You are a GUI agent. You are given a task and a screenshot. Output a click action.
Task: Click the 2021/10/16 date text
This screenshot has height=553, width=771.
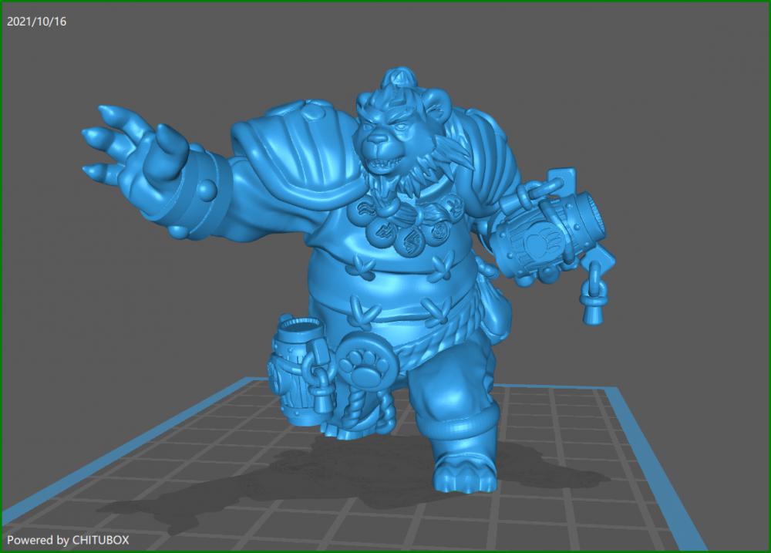point(36,22)
